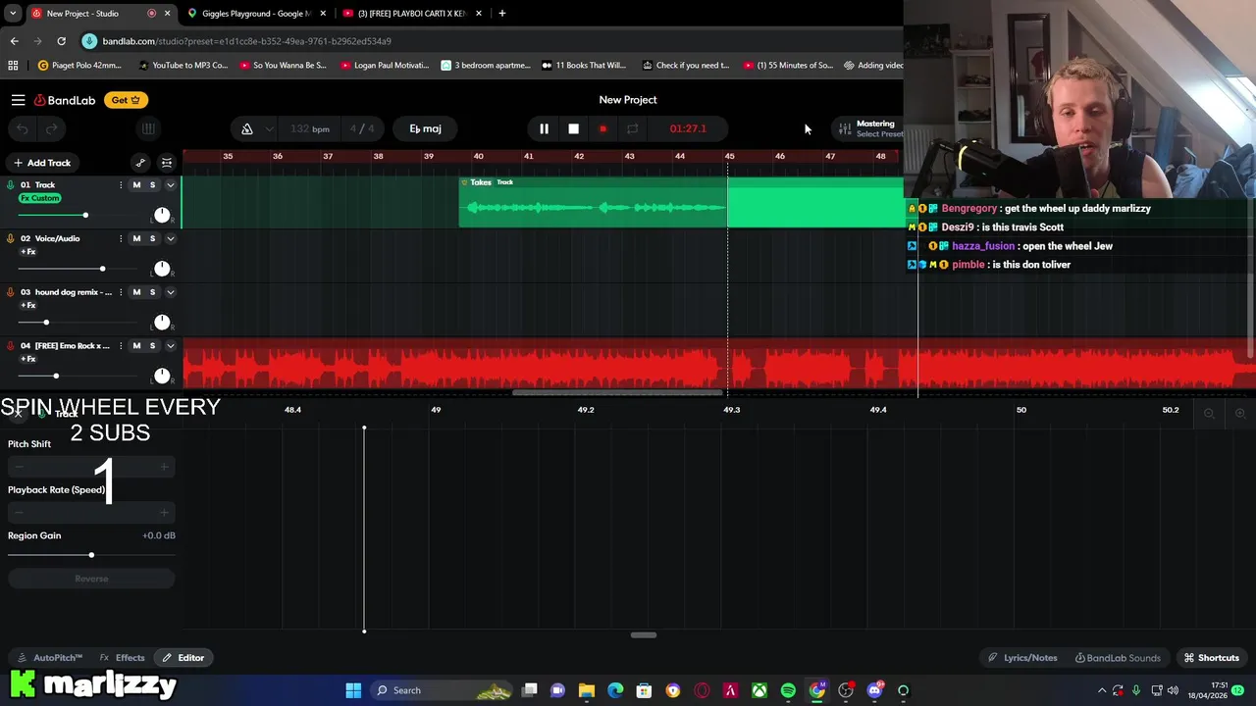This screenshot has height=706, width=1256.
Task: Mute the 02 Voice/Audio track
Action: [136, 238]
